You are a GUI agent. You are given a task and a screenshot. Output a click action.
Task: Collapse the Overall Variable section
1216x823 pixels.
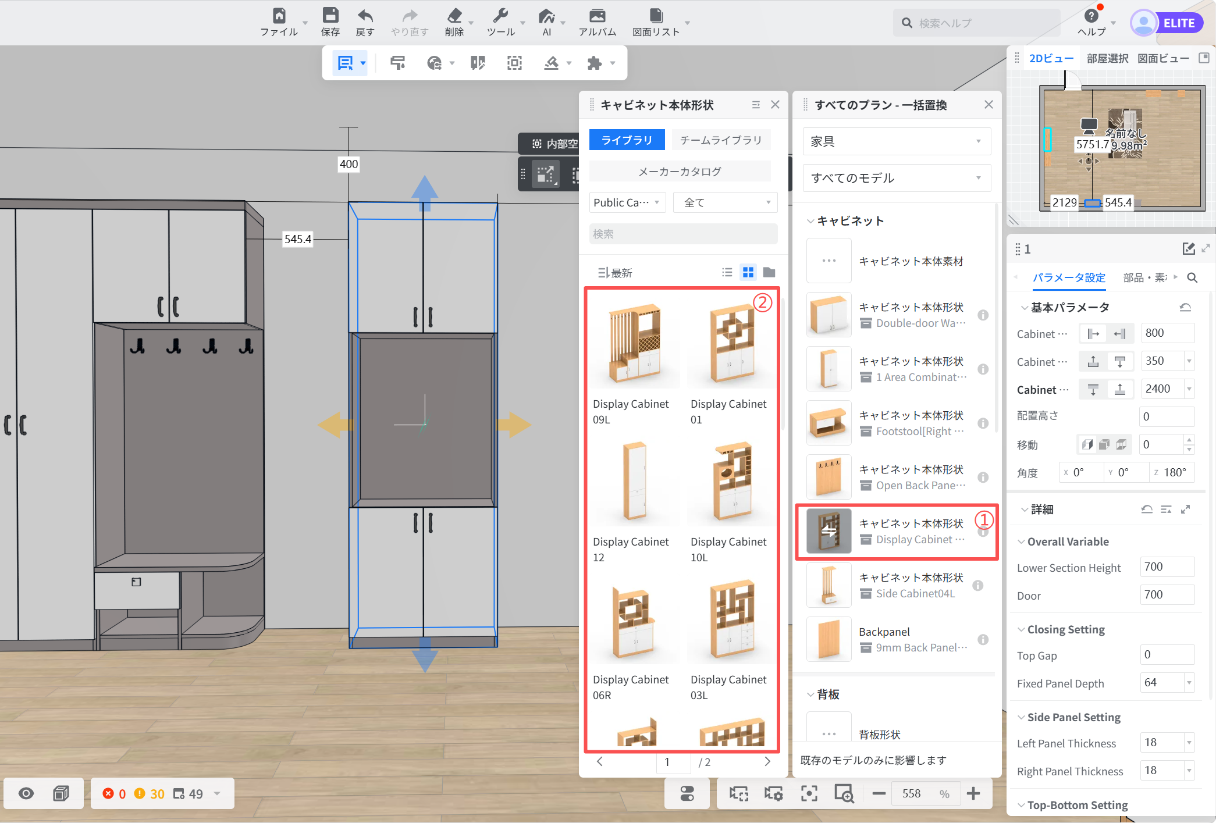tap(1021, 541)
